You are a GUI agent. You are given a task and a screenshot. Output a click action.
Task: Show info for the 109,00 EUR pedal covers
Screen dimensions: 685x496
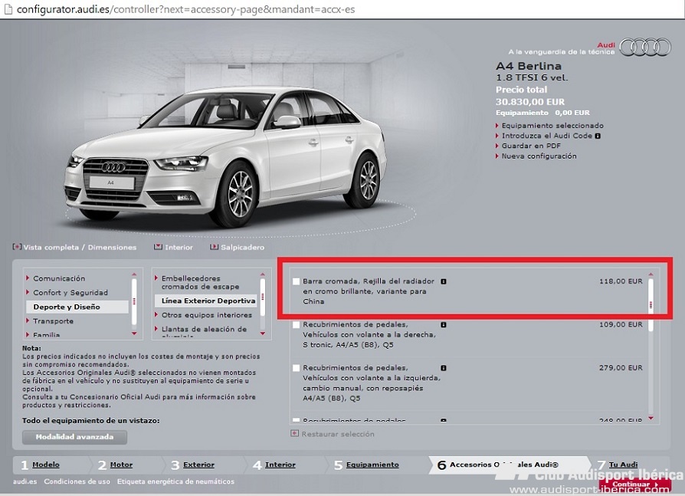444,325
